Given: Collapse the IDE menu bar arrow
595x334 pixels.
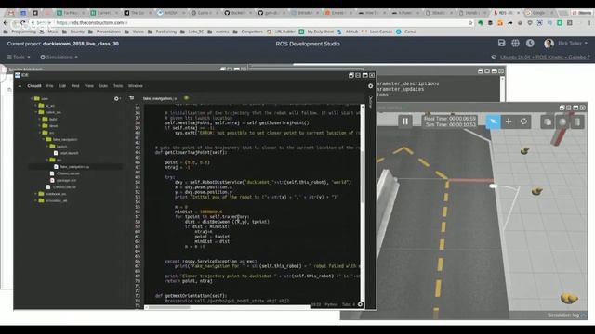Looking at the screenshot, I should coord(20,86).
